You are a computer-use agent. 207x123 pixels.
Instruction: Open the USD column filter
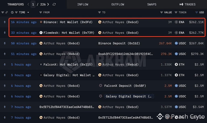(197, 12)
